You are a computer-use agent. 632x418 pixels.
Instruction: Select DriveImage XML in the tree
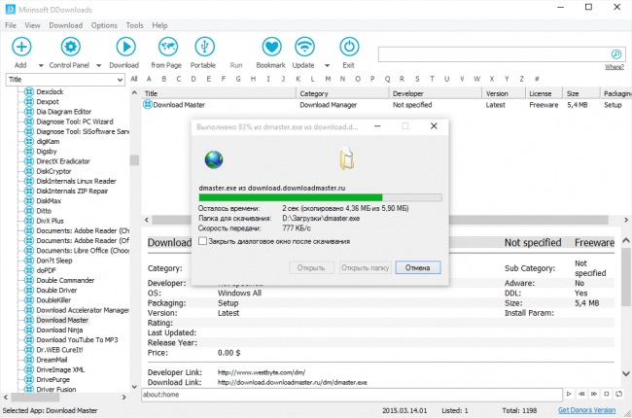pyautogui.click(x=60, y=369)
